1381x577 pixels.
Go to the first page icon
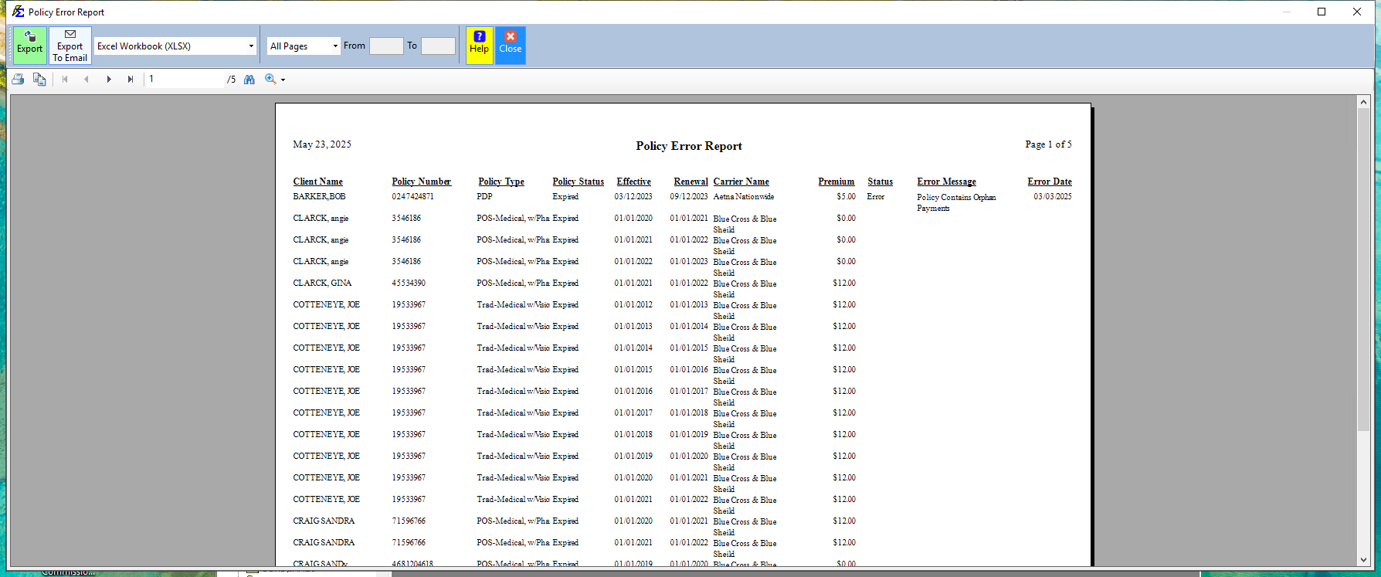click(65, 79)
